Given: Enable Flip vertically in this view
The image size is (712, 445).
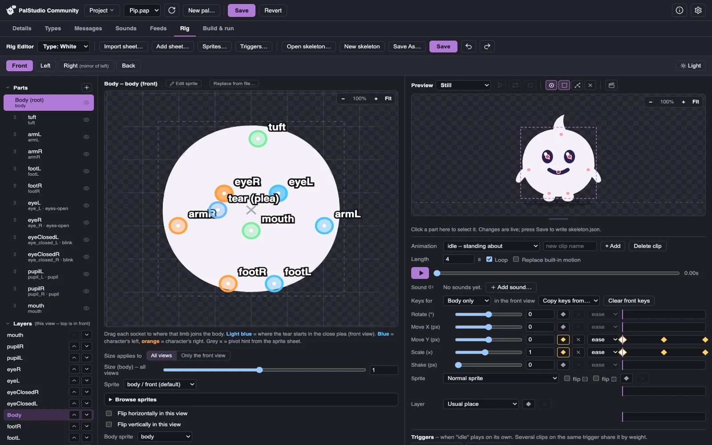Looking at the screenshot, I should click(109, 425).
